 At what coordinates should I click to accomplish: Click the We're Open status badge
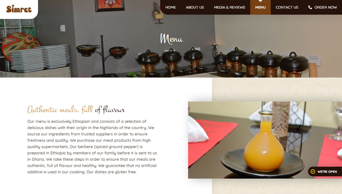325,172
